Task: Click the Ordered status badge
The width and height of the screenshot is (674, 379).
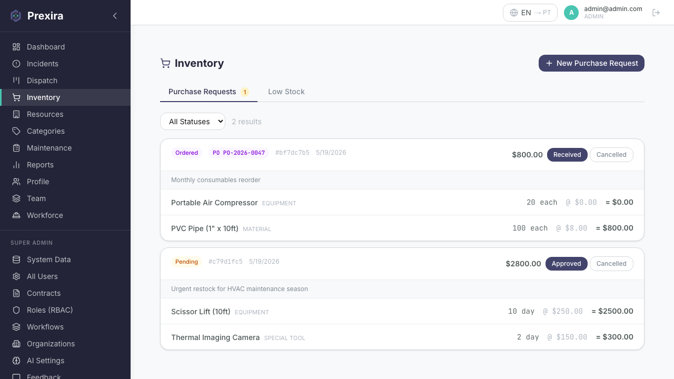Action: click(x=187, y=153)
